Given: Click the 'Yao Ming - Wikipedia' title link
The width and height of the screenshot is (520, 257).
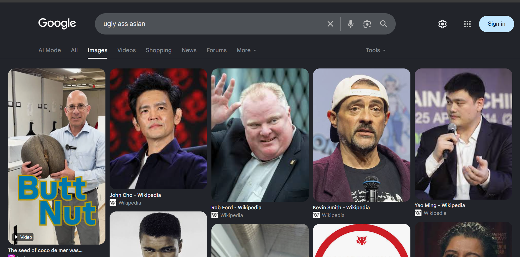Looking at the screenshot, I should pyautogui.click(x=440, y=205).
